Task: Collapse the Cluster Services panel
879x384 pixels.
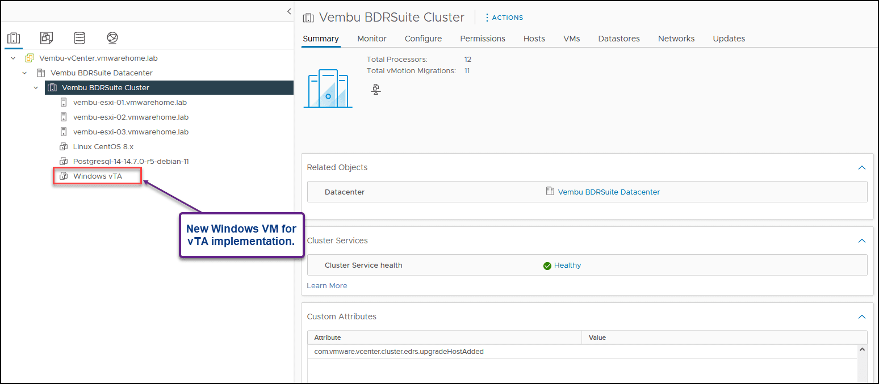Action: (x=861, y=240)
